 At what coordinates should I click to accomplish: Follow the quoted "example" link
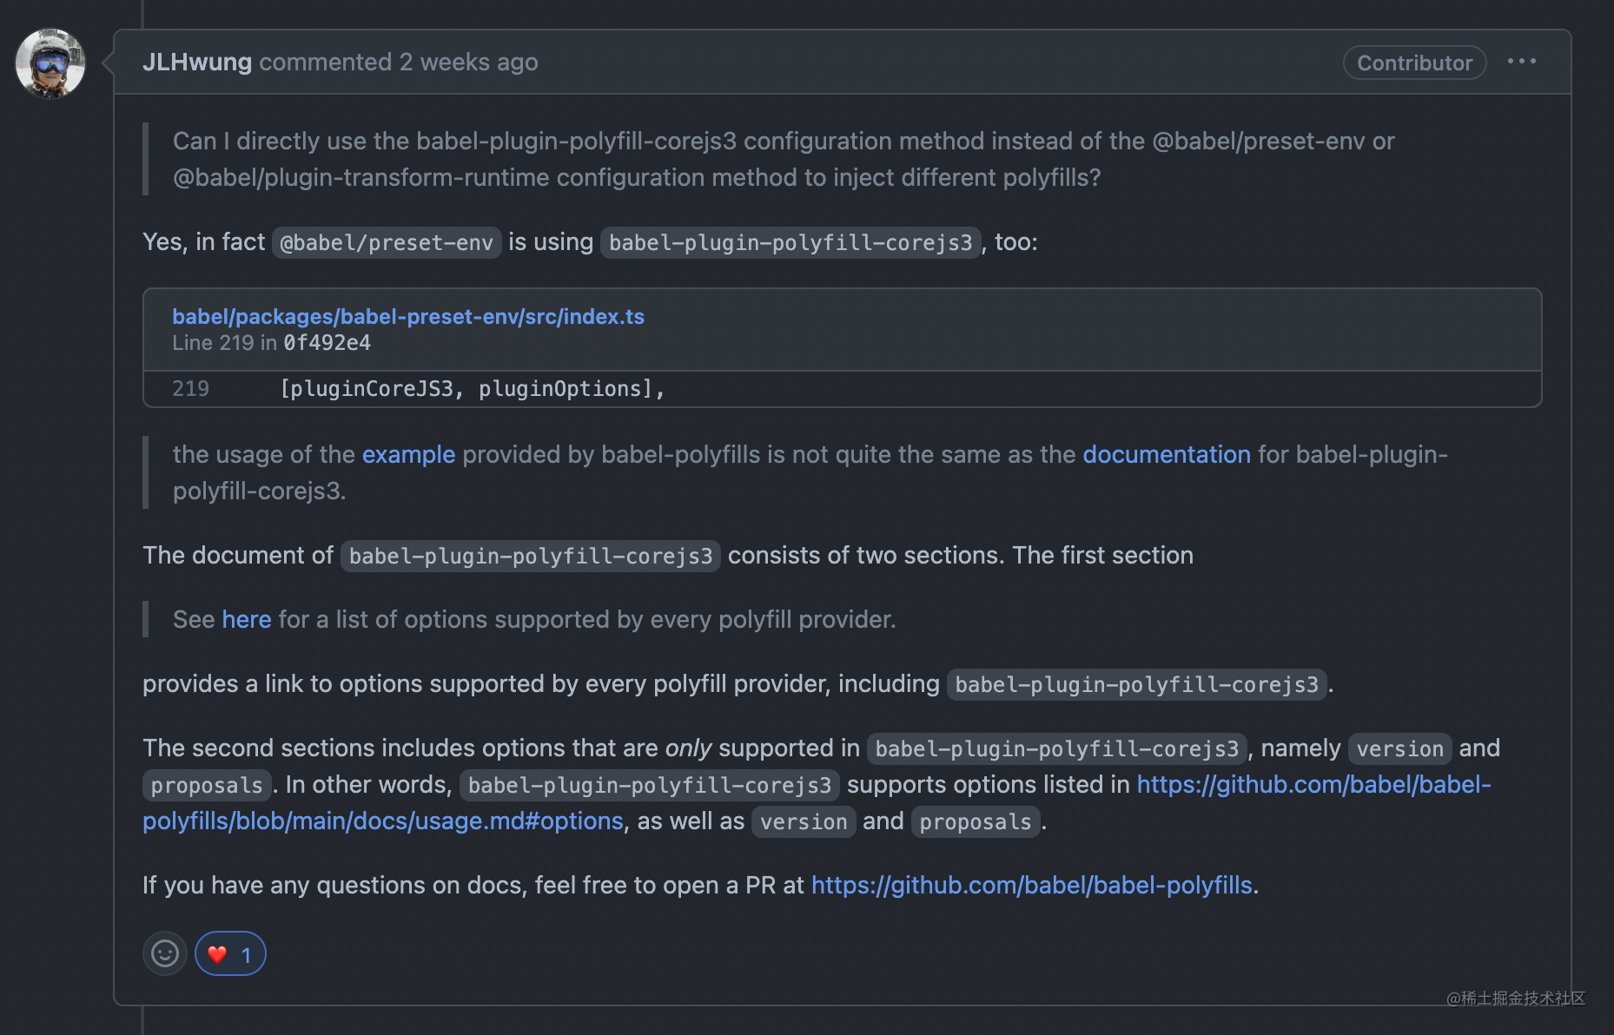coord(408,454)
